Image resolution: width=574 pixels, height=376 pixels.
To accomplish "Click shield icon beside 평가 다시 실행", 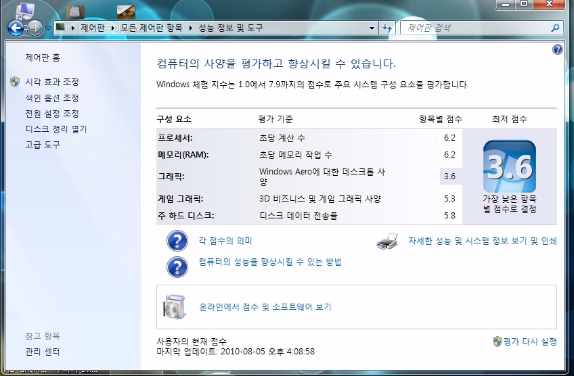I will tap(497, 342).
